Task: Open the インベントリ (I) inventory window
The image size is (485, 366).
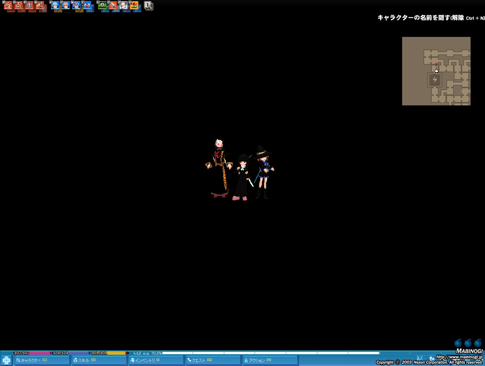Action: click(156, 360)
